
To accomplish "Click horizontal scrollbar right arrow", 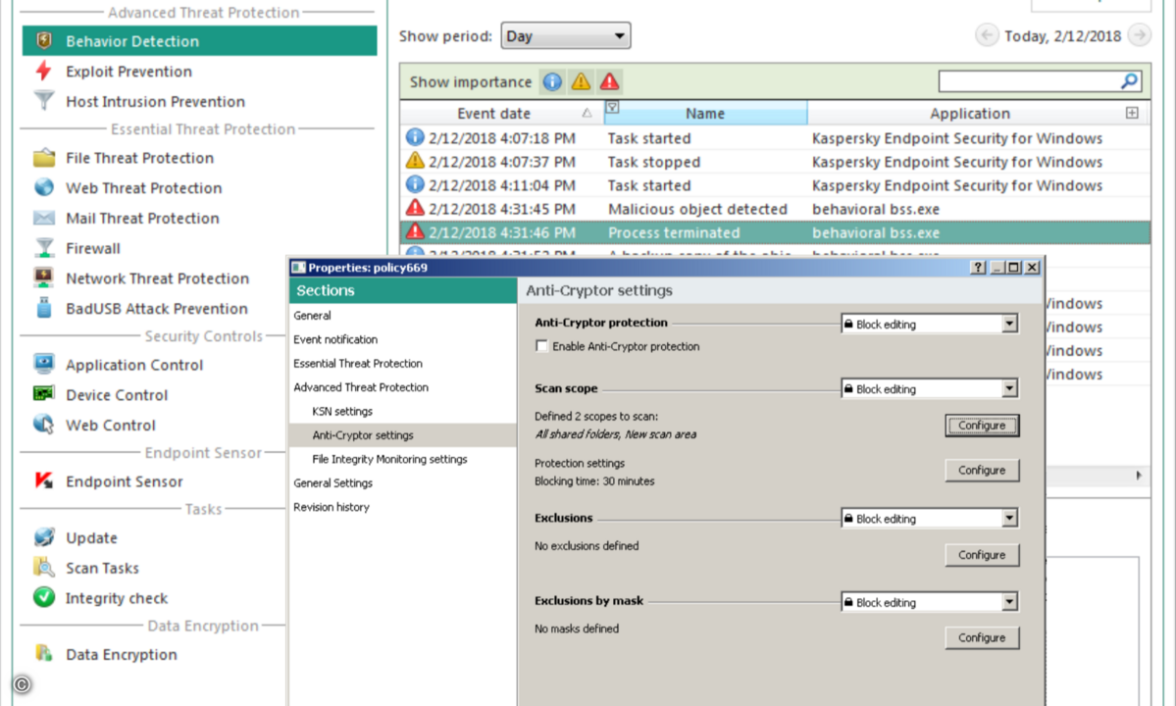I will (x=1140, y=476).
